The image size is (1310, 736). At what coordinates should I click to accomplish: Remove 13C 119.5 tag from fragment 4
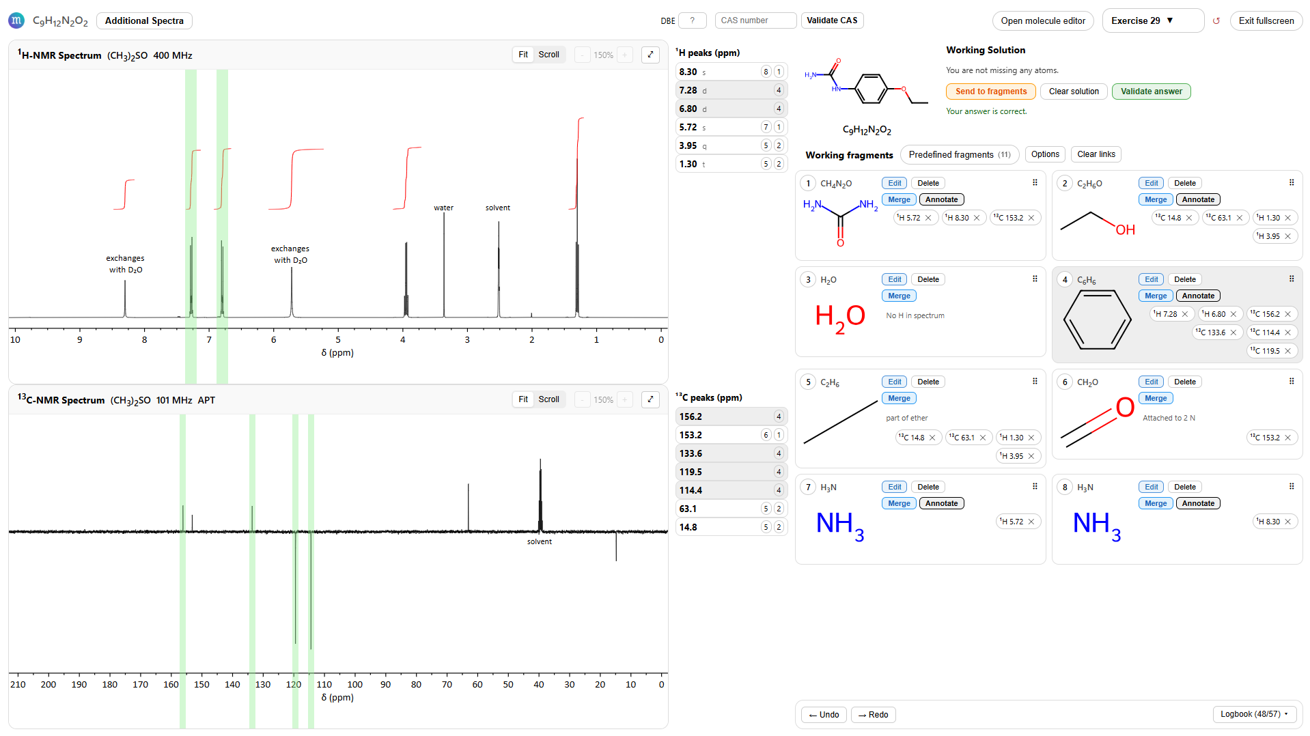pyautogui.click(x=1288, y=351)
